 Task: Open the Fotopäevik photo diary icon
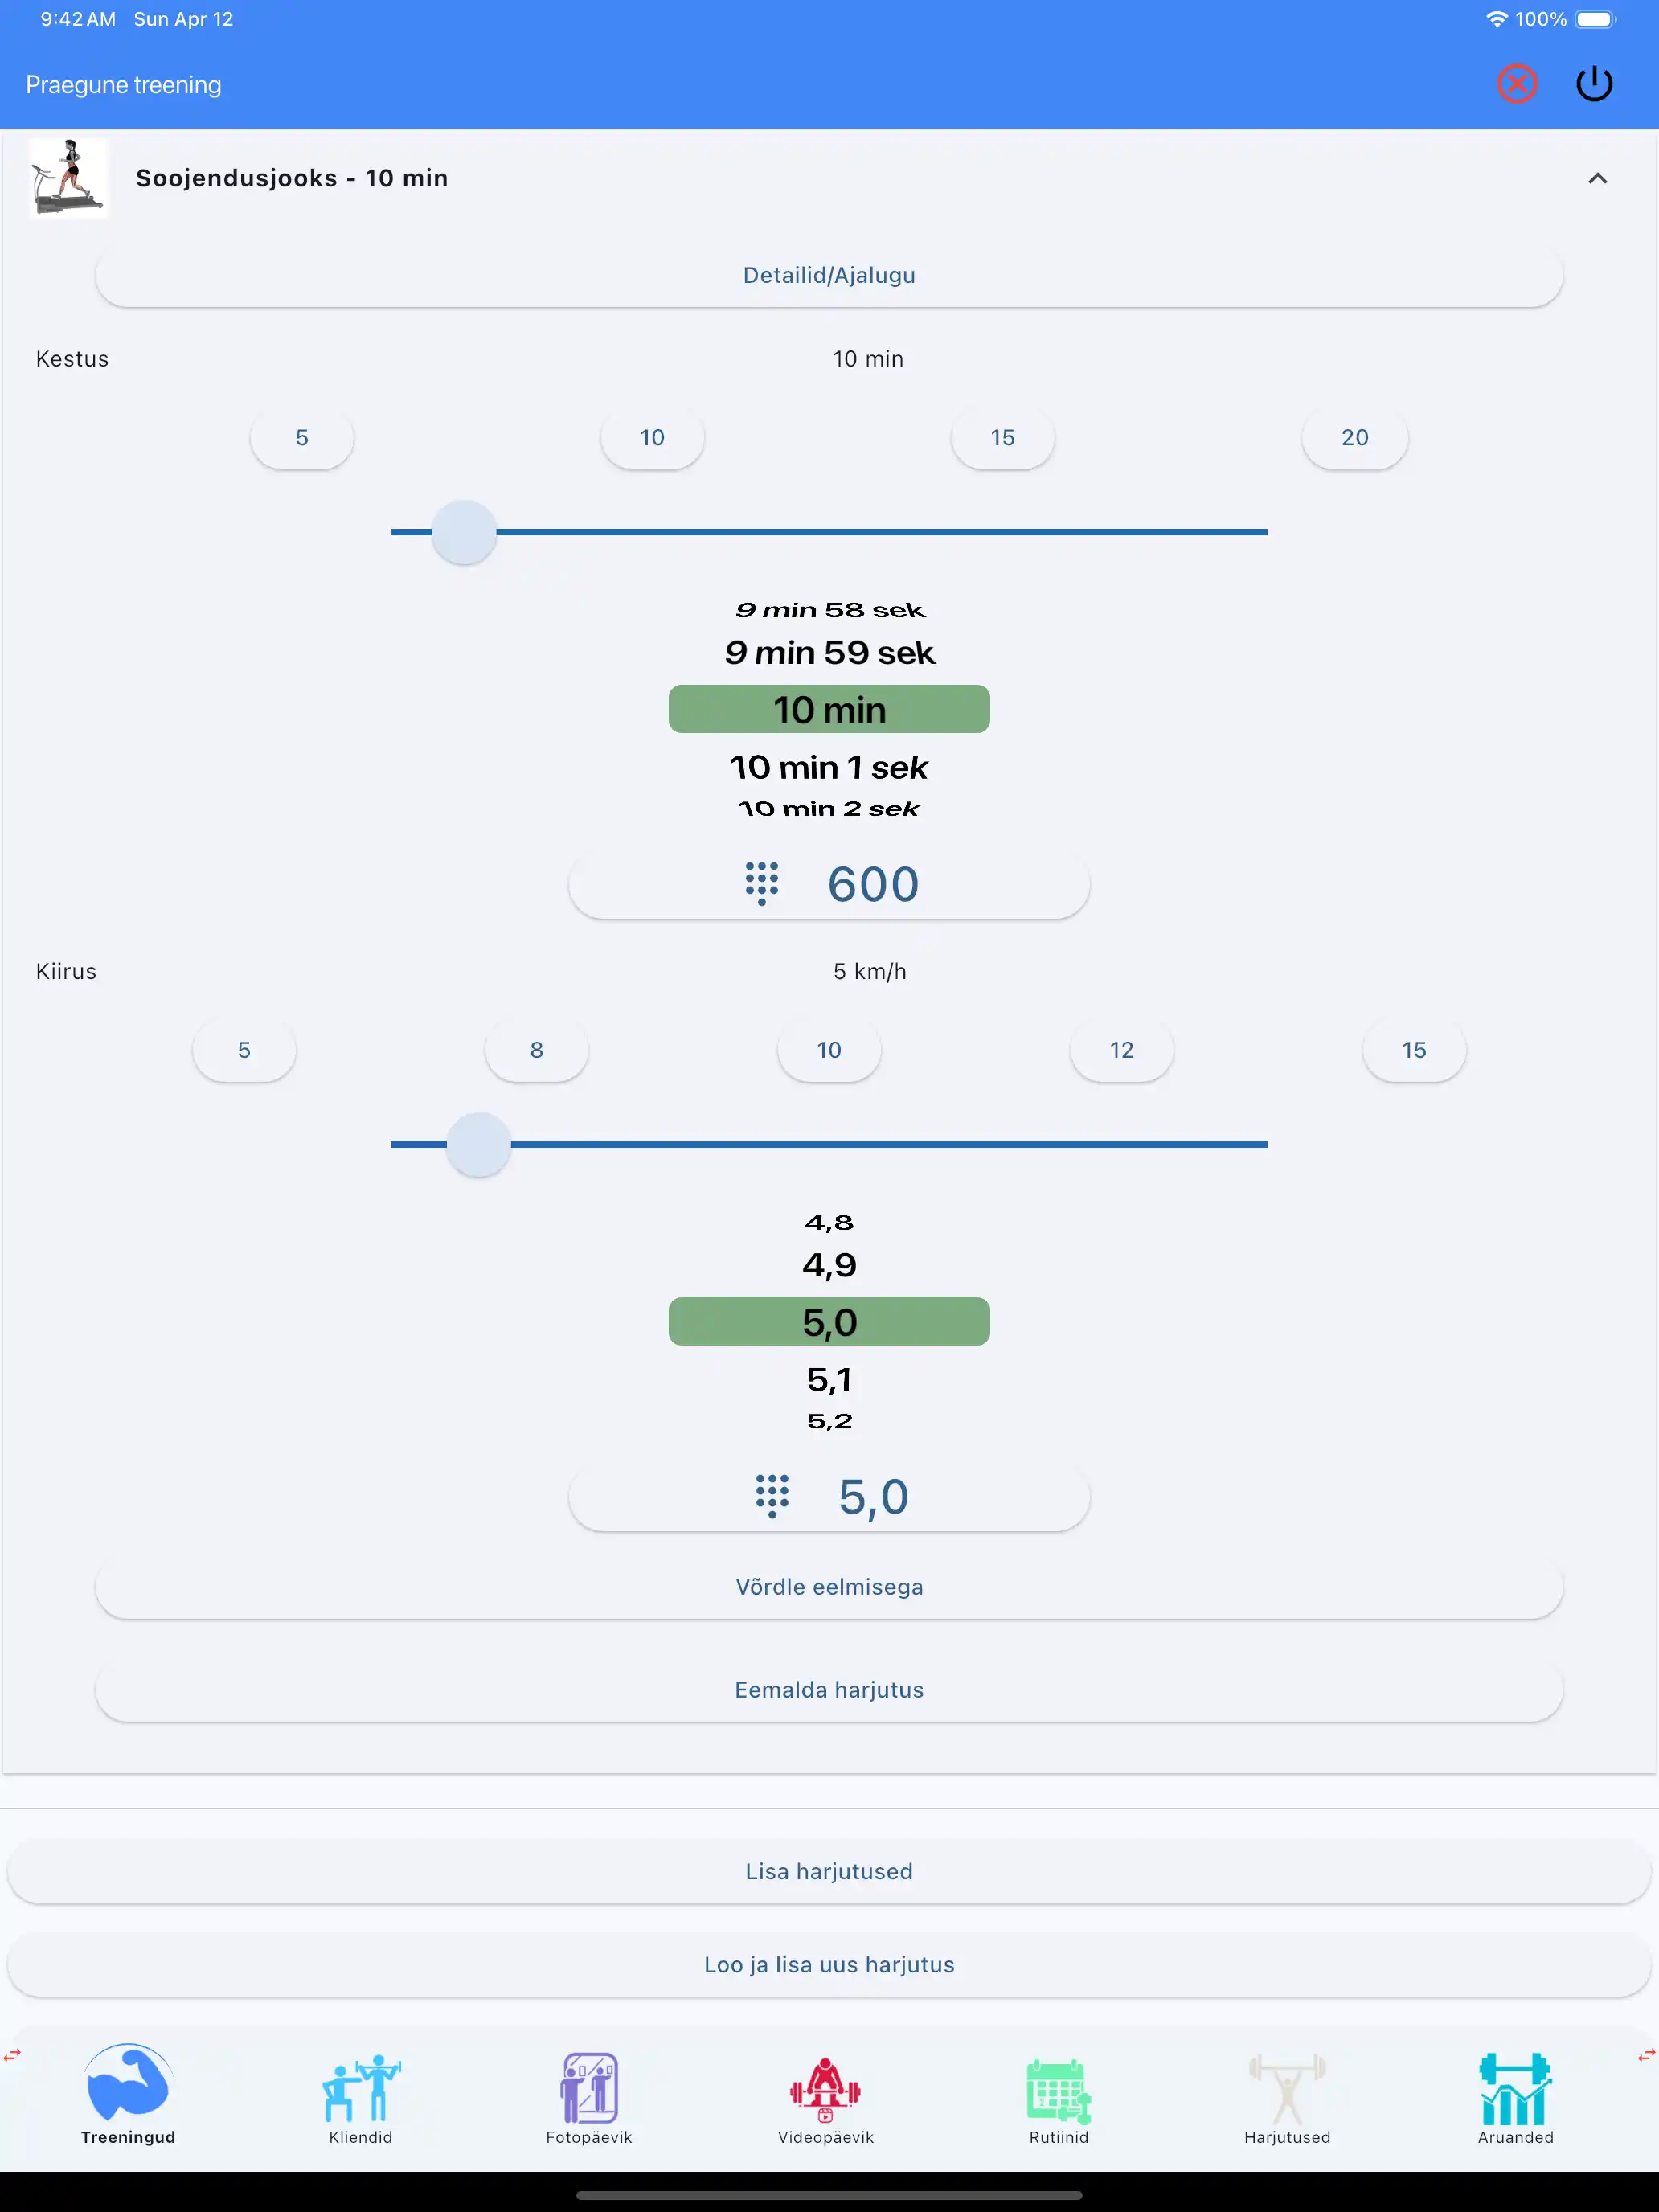click(x=589, y=2090)
